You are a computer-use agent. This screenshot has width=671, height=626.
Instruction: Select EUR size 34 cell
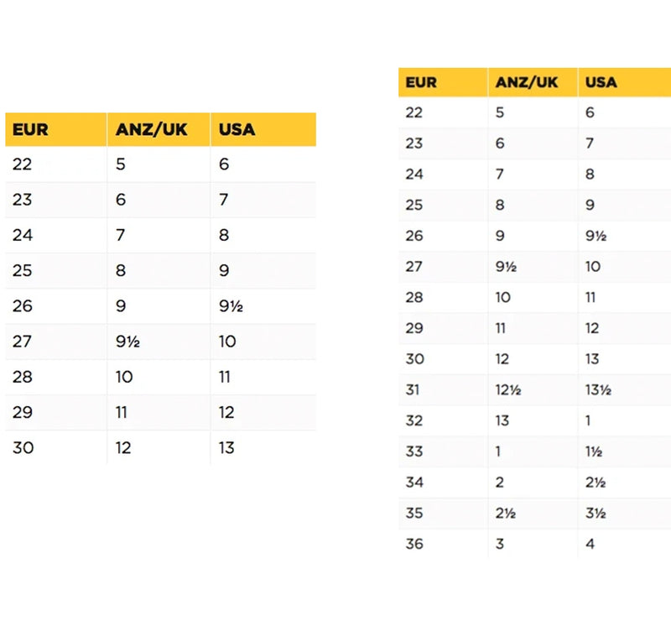pyautogui.click(x=414, y=483)
